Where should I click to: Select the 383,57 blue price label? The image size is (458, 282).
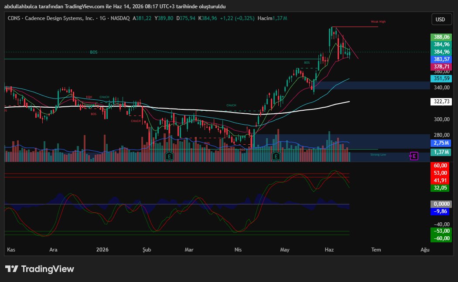(441, 59)
